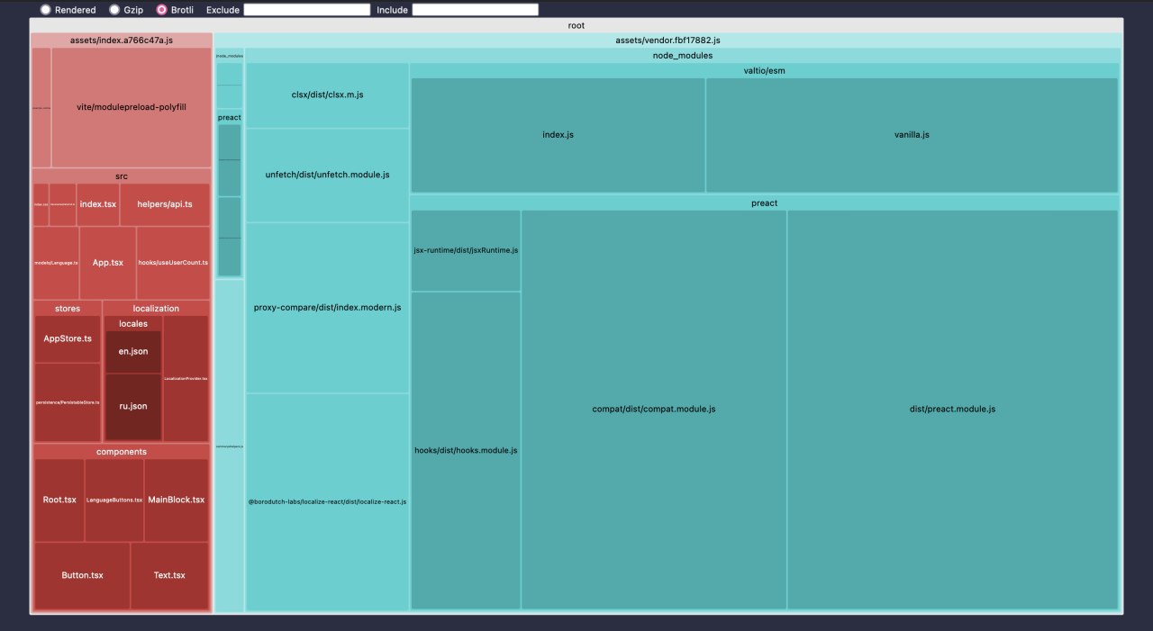Click the assets/vendor.fbf17882.js header
1153x631 pixels.
click(x=667, y=41)
